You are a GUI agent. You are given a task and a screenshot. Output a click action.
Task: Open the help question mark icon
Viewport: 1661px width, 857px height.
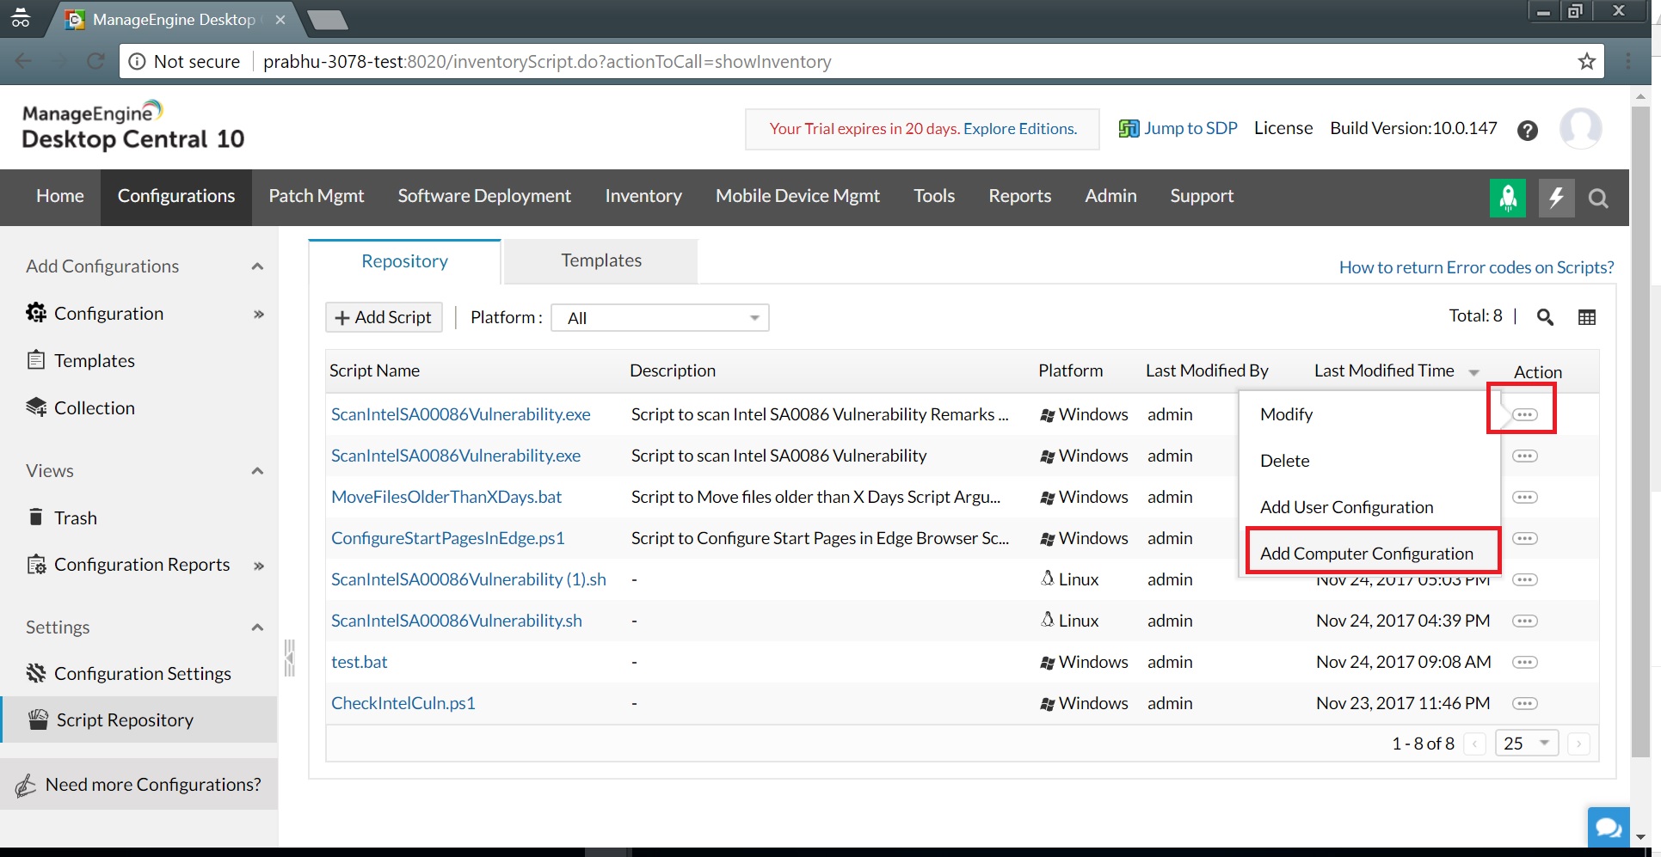(1528, 131)
